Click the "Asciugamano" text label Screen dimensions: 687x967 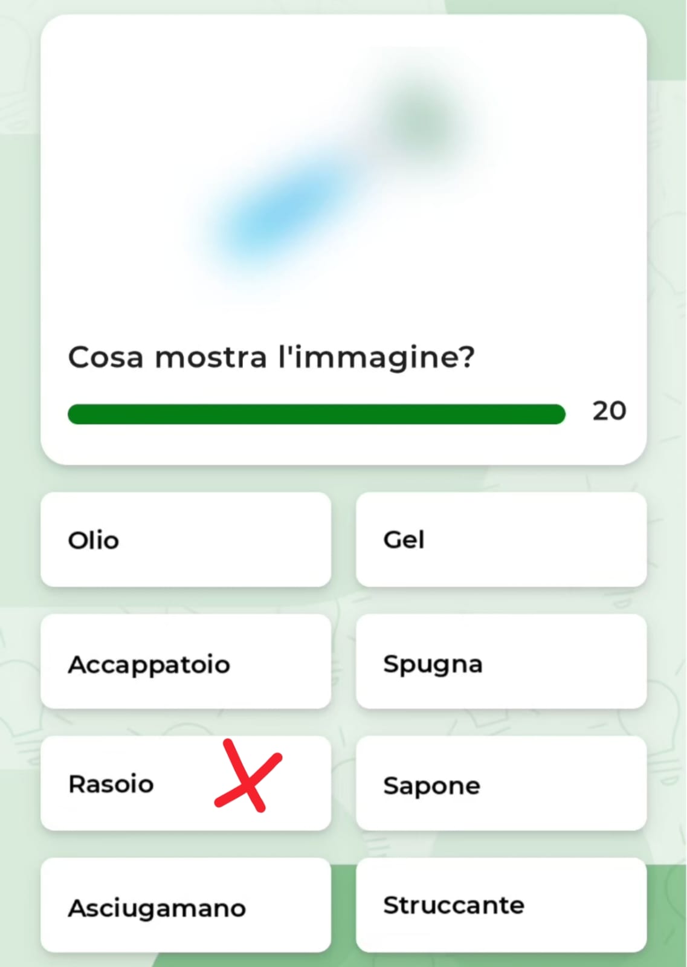[157, 908]
